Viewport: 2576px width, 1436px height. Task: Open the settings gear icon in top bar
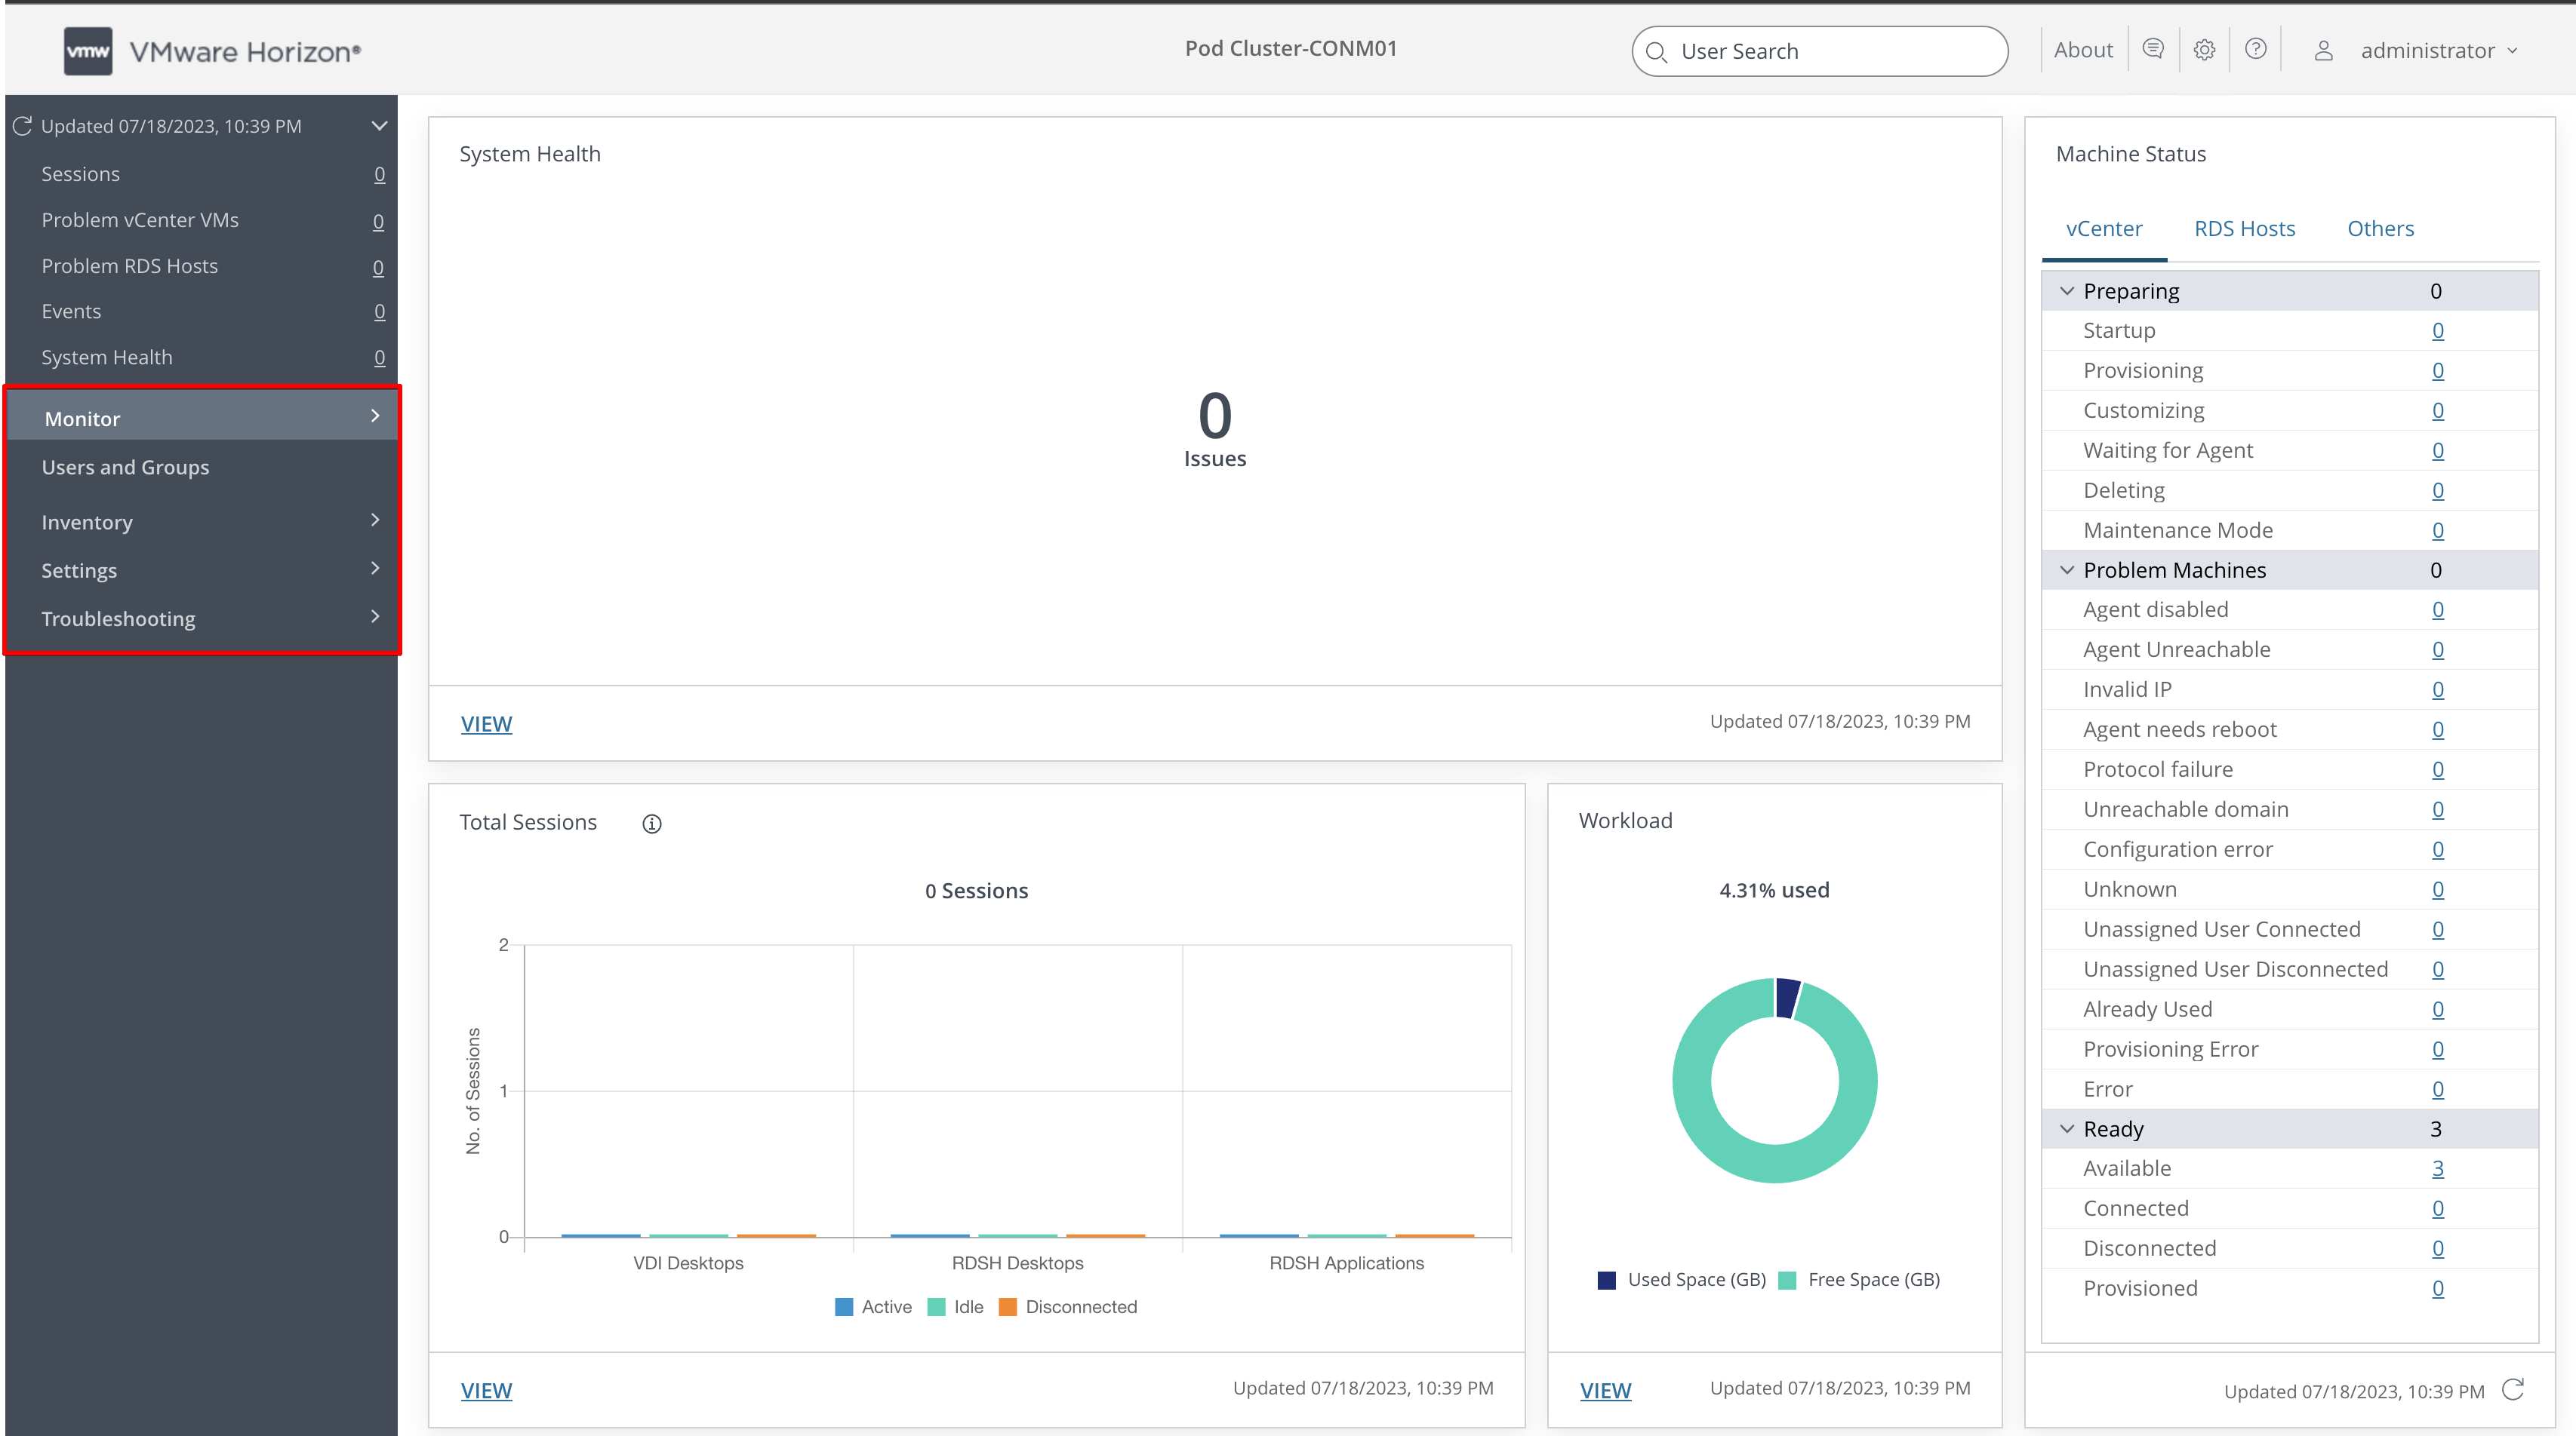(x=2204, y=49)
